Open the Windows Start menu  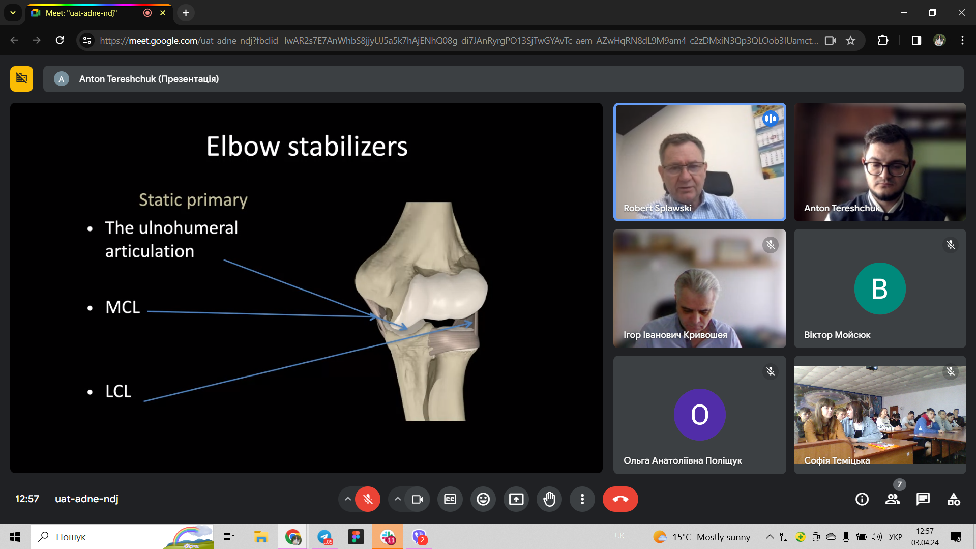[15, 537]
